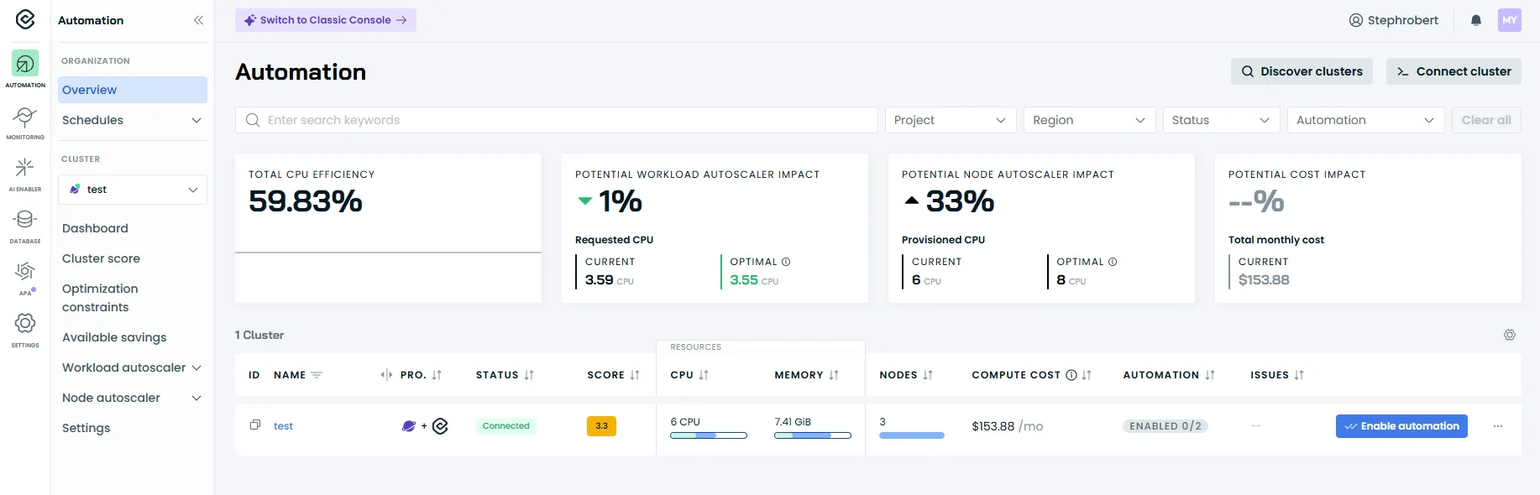Sort the table by Score column
The height and width of the screenshot is (495, 1540).
[x=635, y=375]
